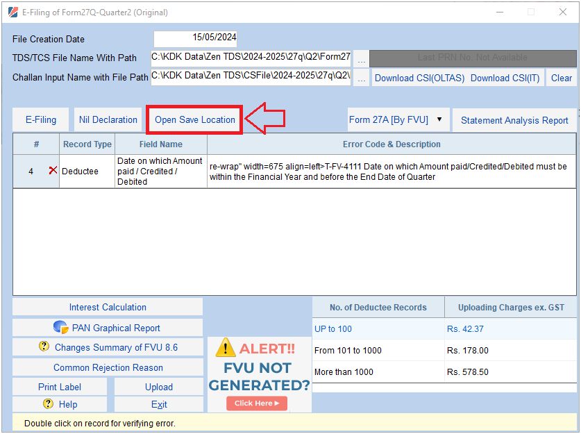Browse for TDS/TCS file path with ellipsis button
This screenshot has height=434, width=581.
[361, 58]
